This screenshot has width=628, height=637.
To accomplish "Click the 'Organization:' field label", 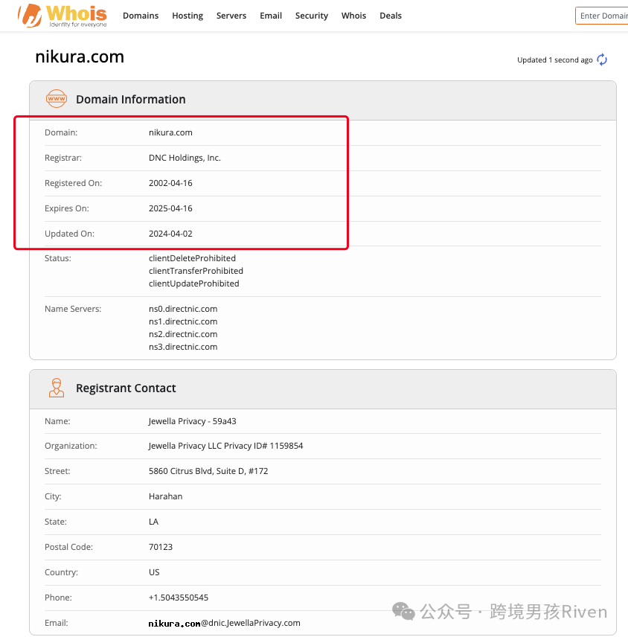I will click(71, 446).
